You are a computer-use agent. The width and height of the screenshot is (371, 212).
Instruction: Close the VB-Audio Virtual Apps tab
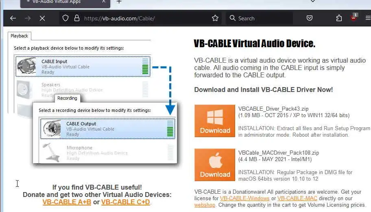pyautogui.click(x=104, y=1)
